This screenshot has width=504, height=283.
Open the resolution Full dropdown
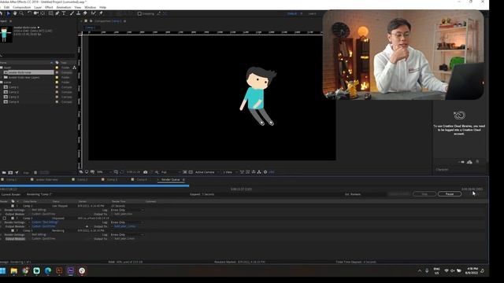click(x=171, y=172)
